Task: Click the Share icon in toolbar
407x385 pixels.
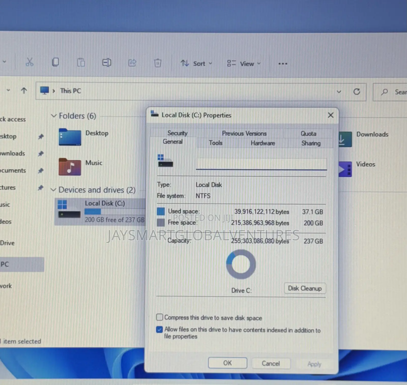Action: coord(132,63)
